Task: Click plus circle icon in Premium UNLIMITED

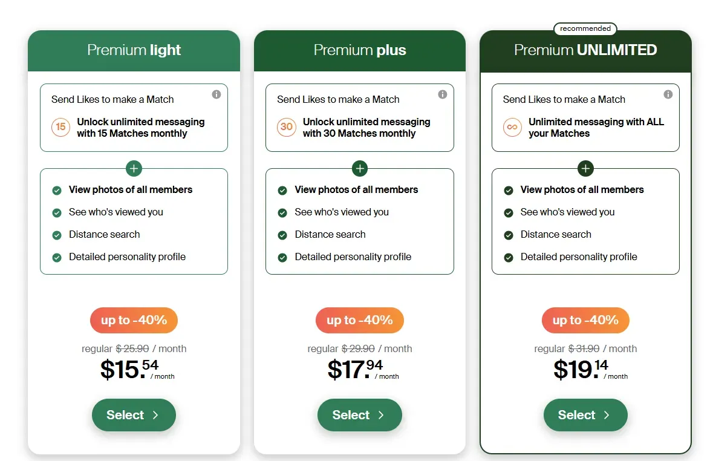Action: 585,168
